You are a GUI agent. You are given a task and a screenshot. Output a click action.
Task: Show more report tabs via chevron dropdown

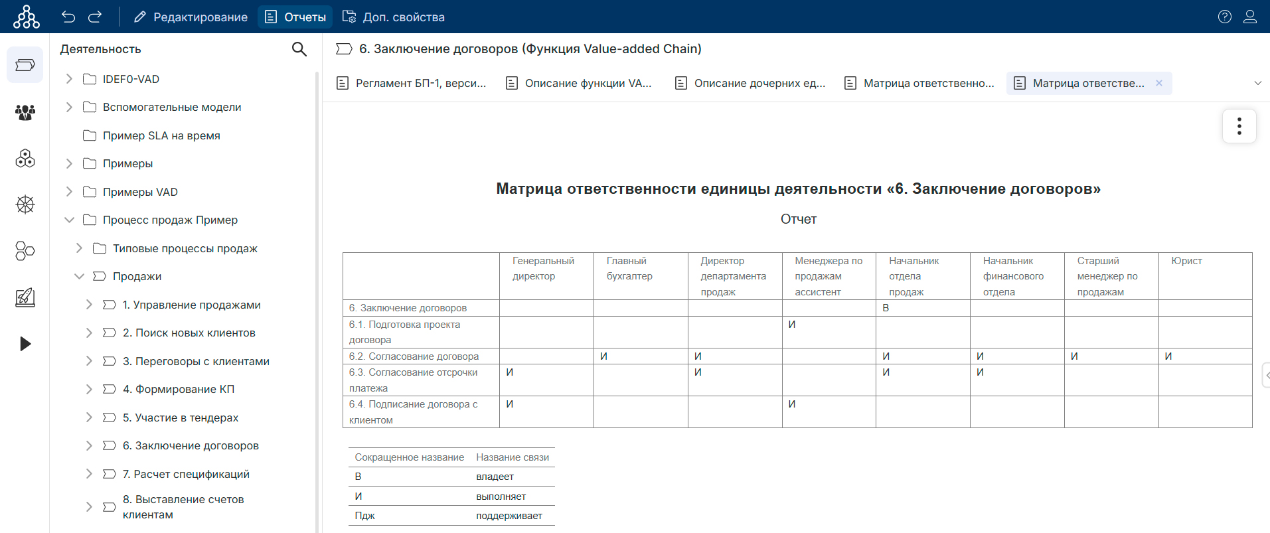click(1257, 83)
